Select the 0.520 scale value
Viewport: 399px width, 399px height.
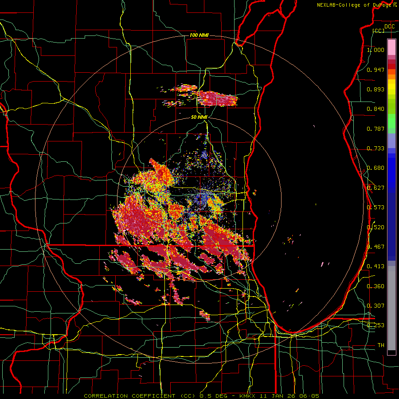[376, 227]
